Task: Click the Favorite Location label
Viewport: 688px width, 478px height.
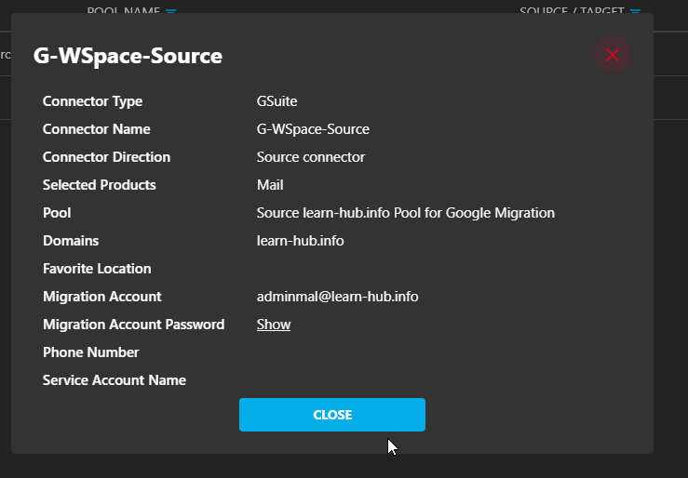Action: point(97,269)
